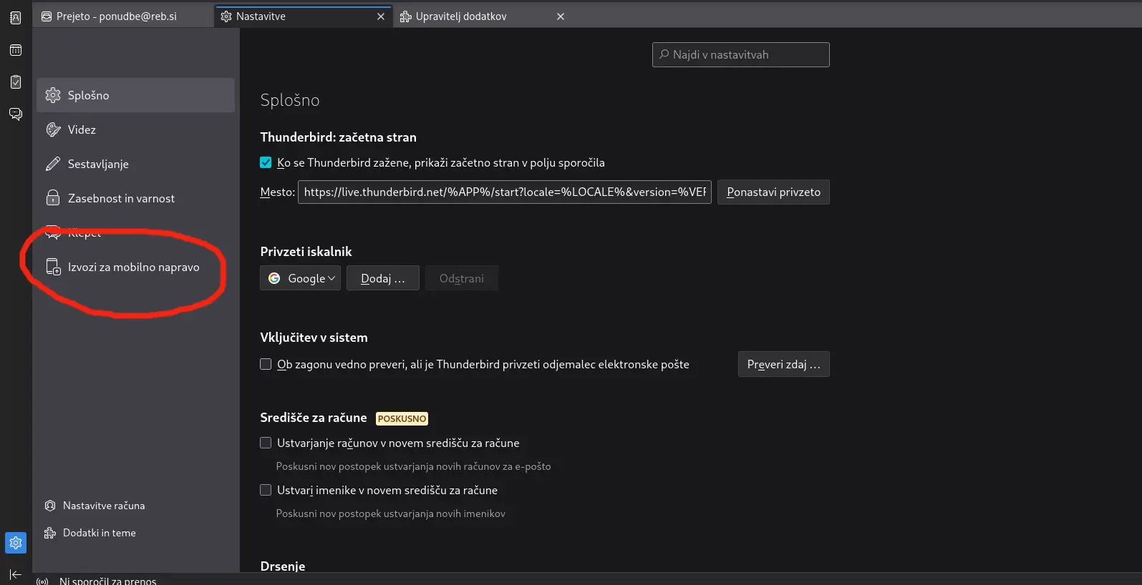Screen dimensions: 1142x585
Task: Open Izvozi za mobilno napravo section
Action: point(133,267)
